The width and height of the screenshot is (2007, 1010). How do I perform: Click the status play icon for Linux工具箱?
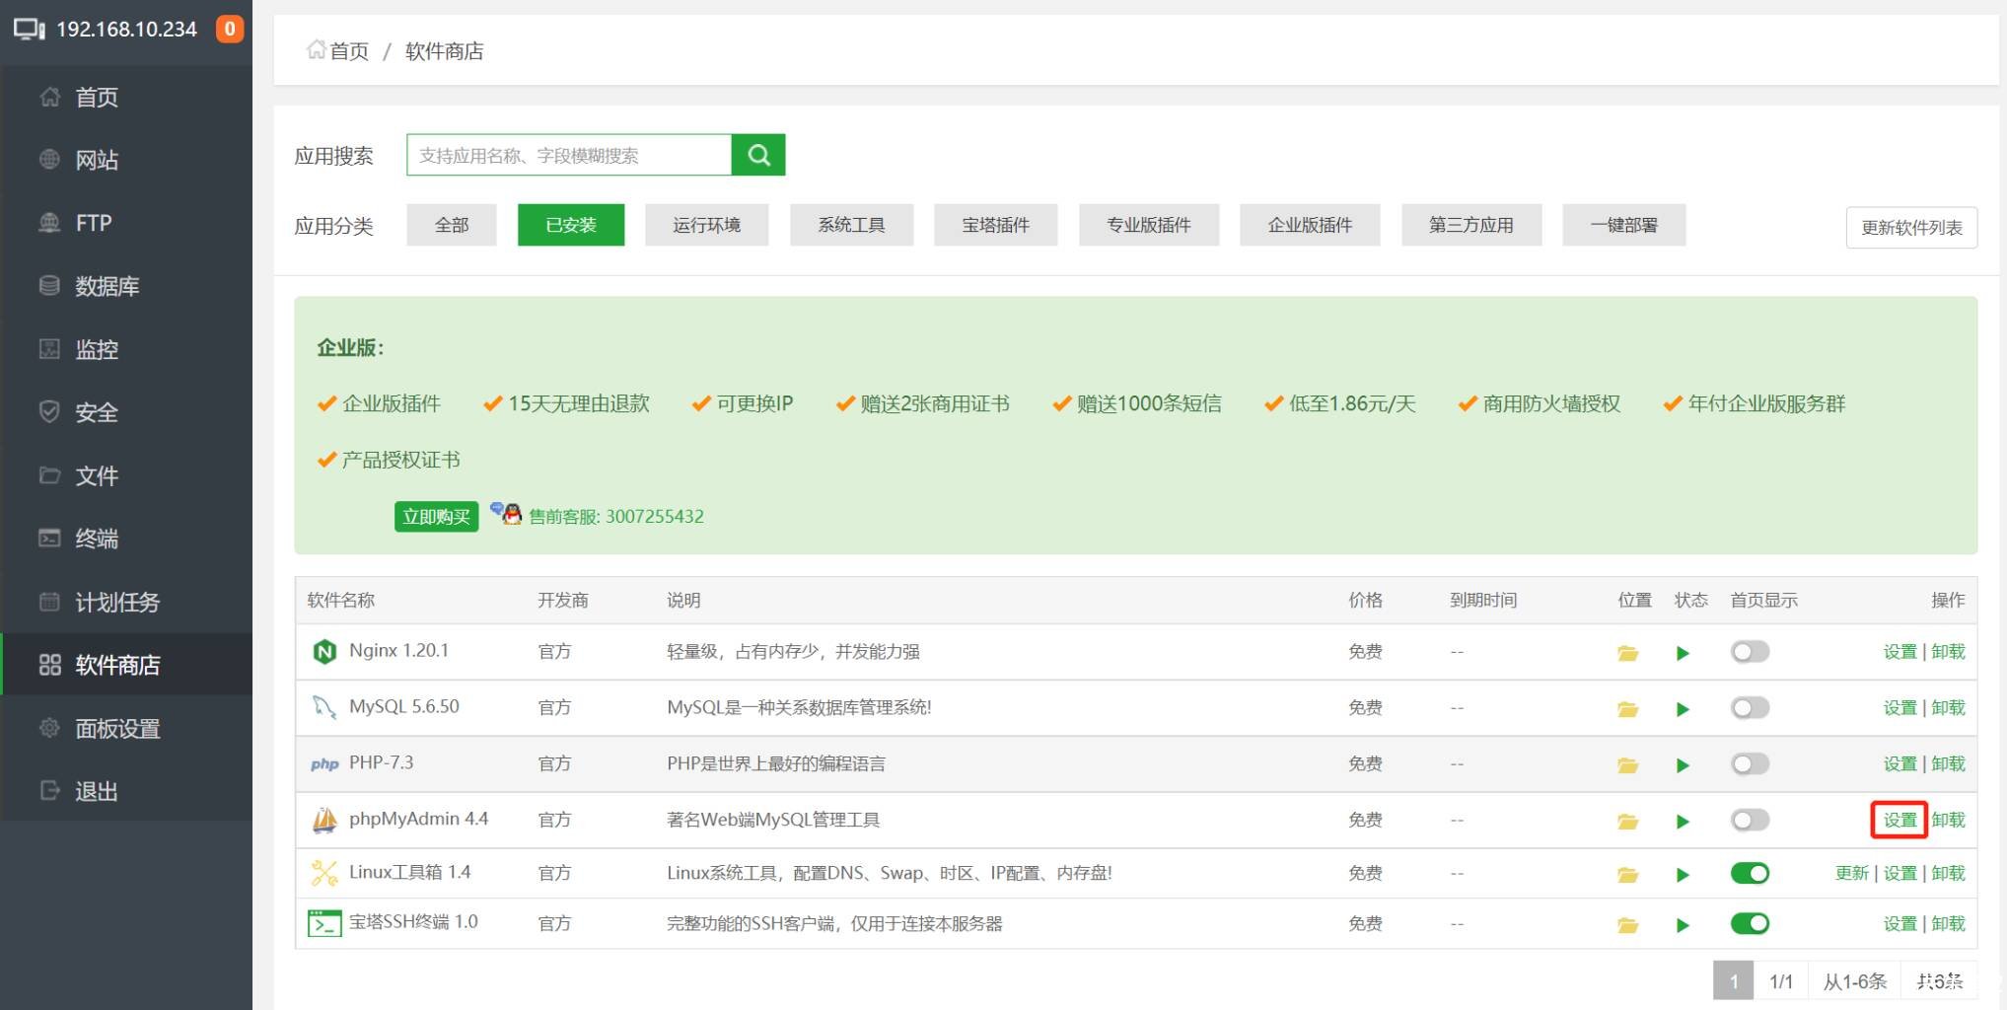point(1683,875)
